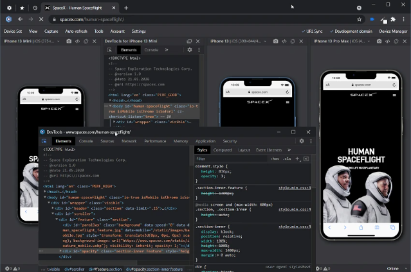Open the history icon in tab strip
The image size is (411, 272).
click(x=35, y=8)
